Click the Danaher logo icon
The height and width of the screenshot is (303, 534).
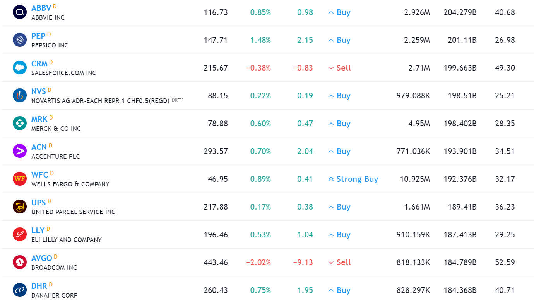click(19, 290)
